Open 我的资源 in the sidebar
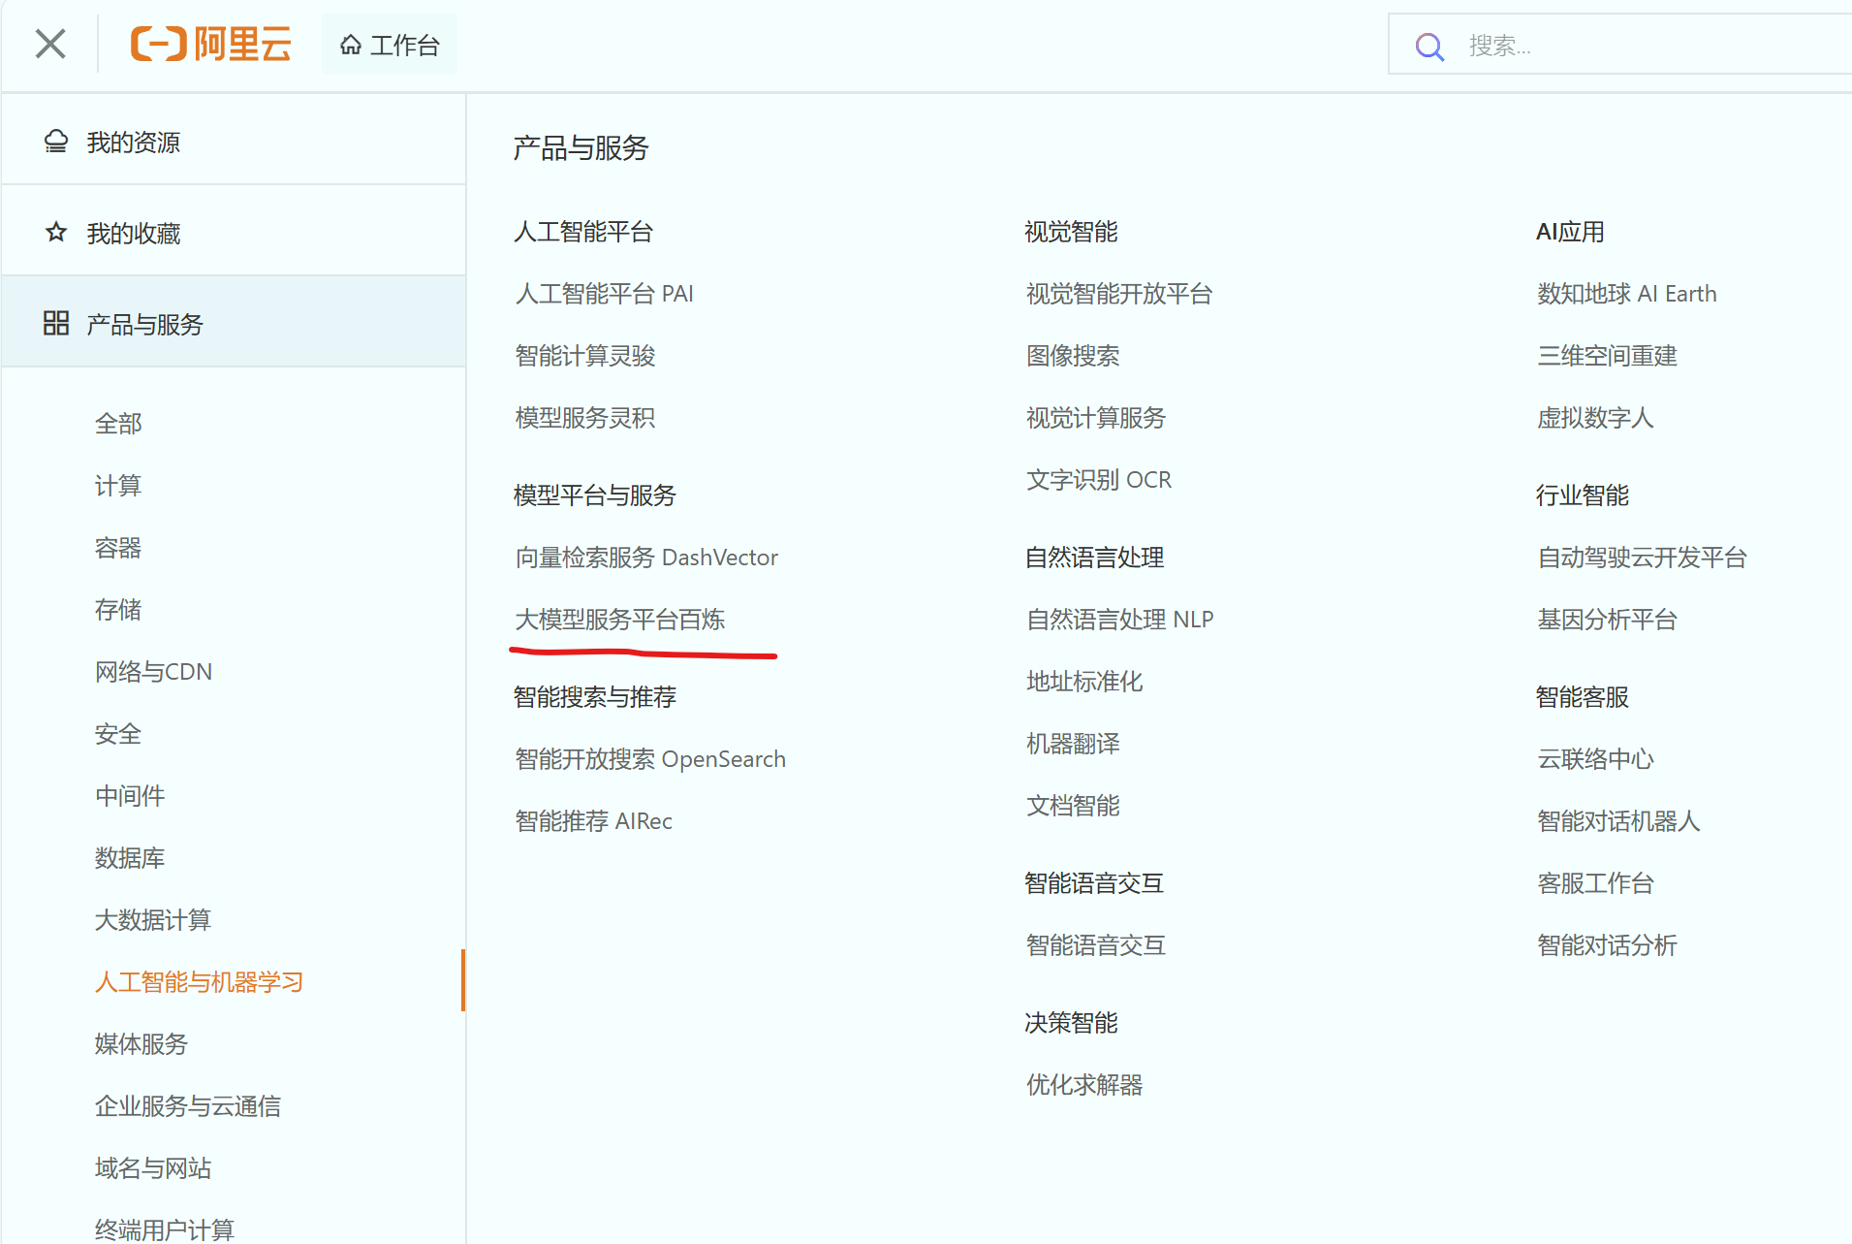The image size is (1852, 1244). 234,142
